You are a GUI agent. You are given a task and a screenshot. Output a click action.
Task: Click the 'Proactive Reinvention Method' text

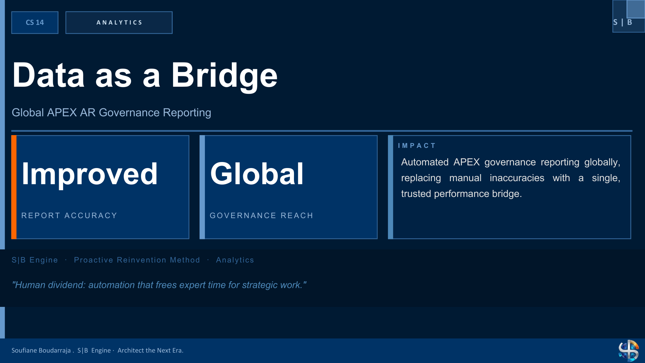click(x=137, y=260)
